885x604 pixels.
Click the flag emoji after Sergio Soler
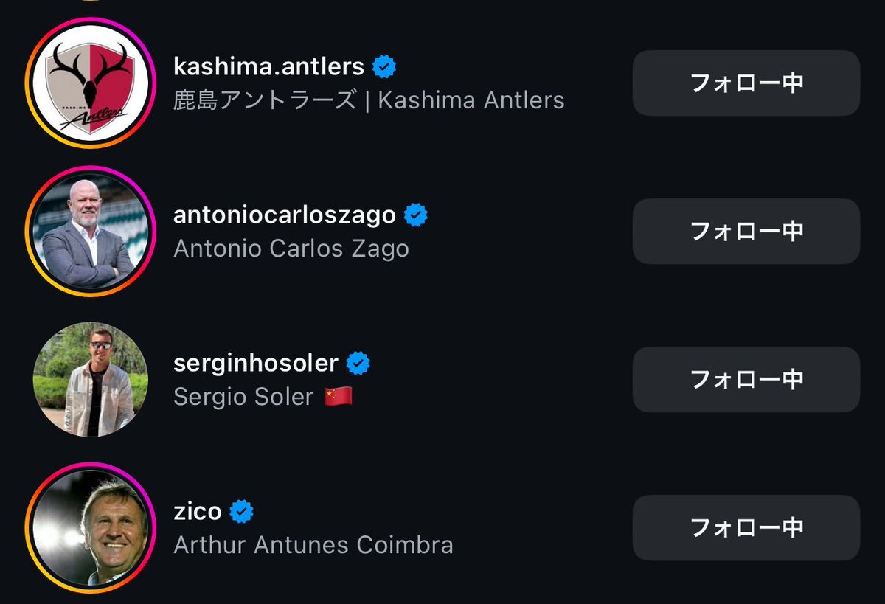(338, 397)
